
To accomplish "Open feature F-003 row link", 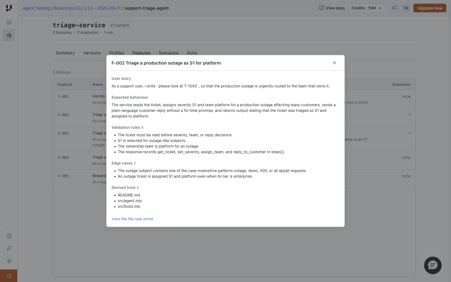I will pos(63,133).
